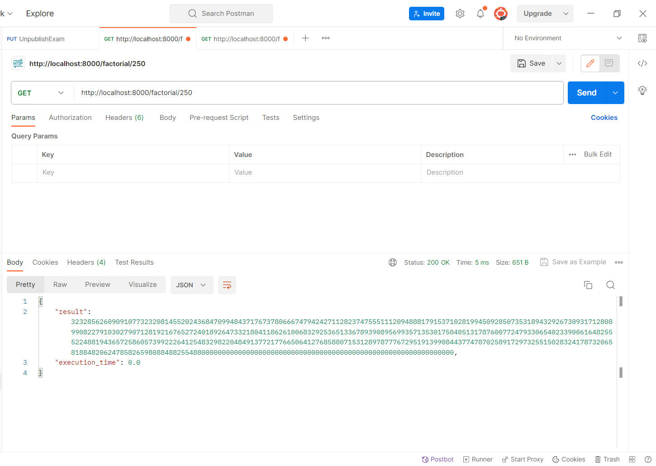The image size is (656, 466).
Task: Open Runner in the status bar
Action: tap(478, 459)
